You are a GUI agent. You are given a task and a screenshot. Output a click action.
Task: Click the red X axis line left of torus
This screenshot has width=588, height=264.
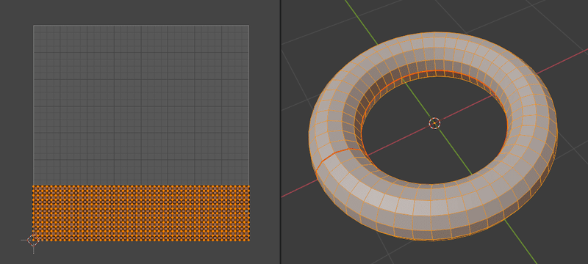click(x=297, y=190)
